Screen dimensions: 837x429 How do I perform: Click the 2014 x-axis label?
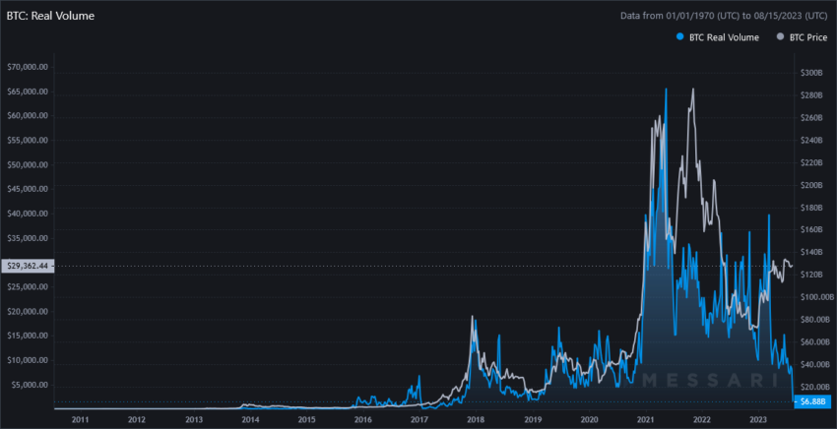tap(250, 419)
